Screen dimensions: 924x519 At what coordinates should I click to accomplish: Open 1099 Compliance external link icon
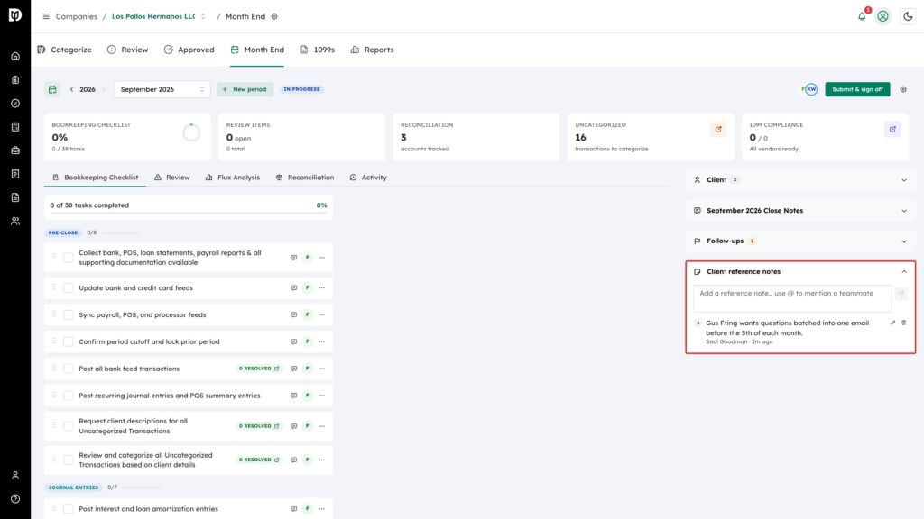[x=892, y=130]
